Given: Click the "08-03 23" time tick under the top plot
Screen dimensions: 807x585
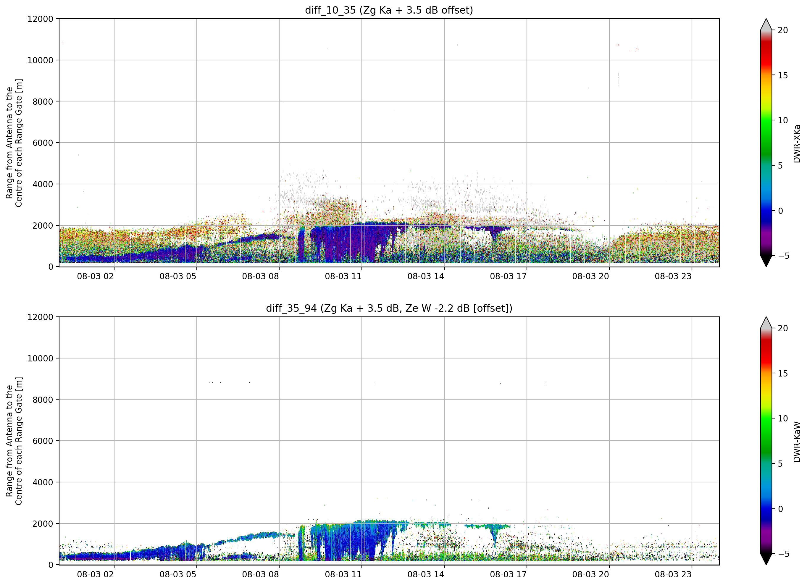Looking at the screenshot, I should pyautogui.click(x=673, y=277).
